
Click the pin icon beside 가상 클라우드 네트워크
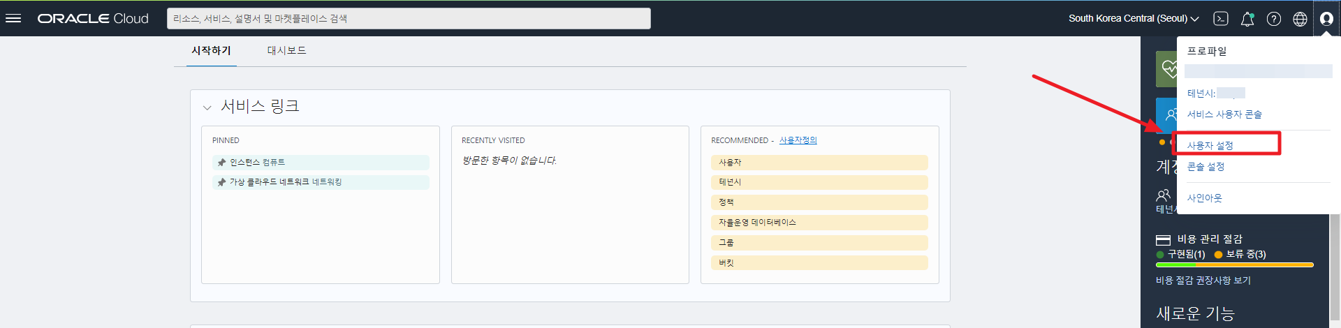pos(221,182)
